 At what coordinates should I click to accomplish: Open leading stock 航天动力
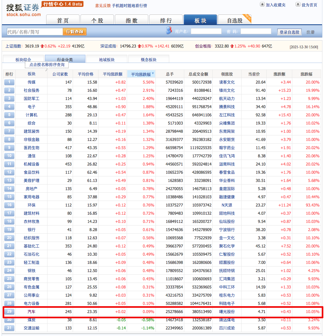(x=227, y=99)
